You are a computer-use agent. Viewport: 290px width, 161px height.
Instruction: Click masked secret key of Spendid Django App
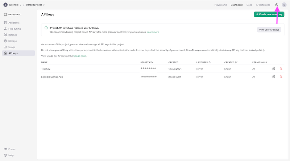(149, 77)
